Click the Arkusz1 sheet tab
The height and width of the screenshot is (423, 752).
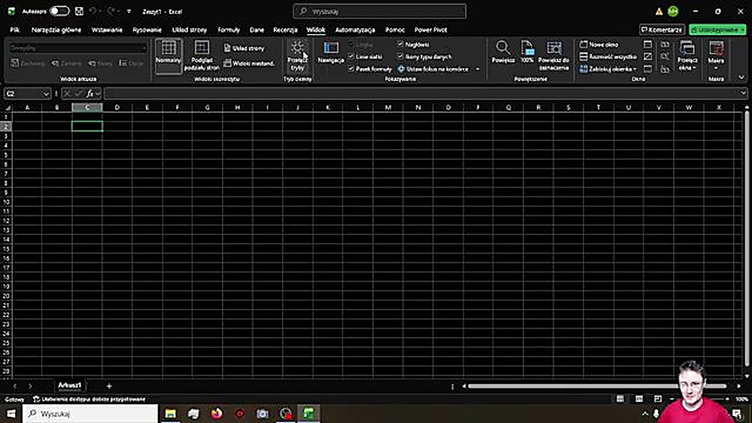click(x=69, y=385)
